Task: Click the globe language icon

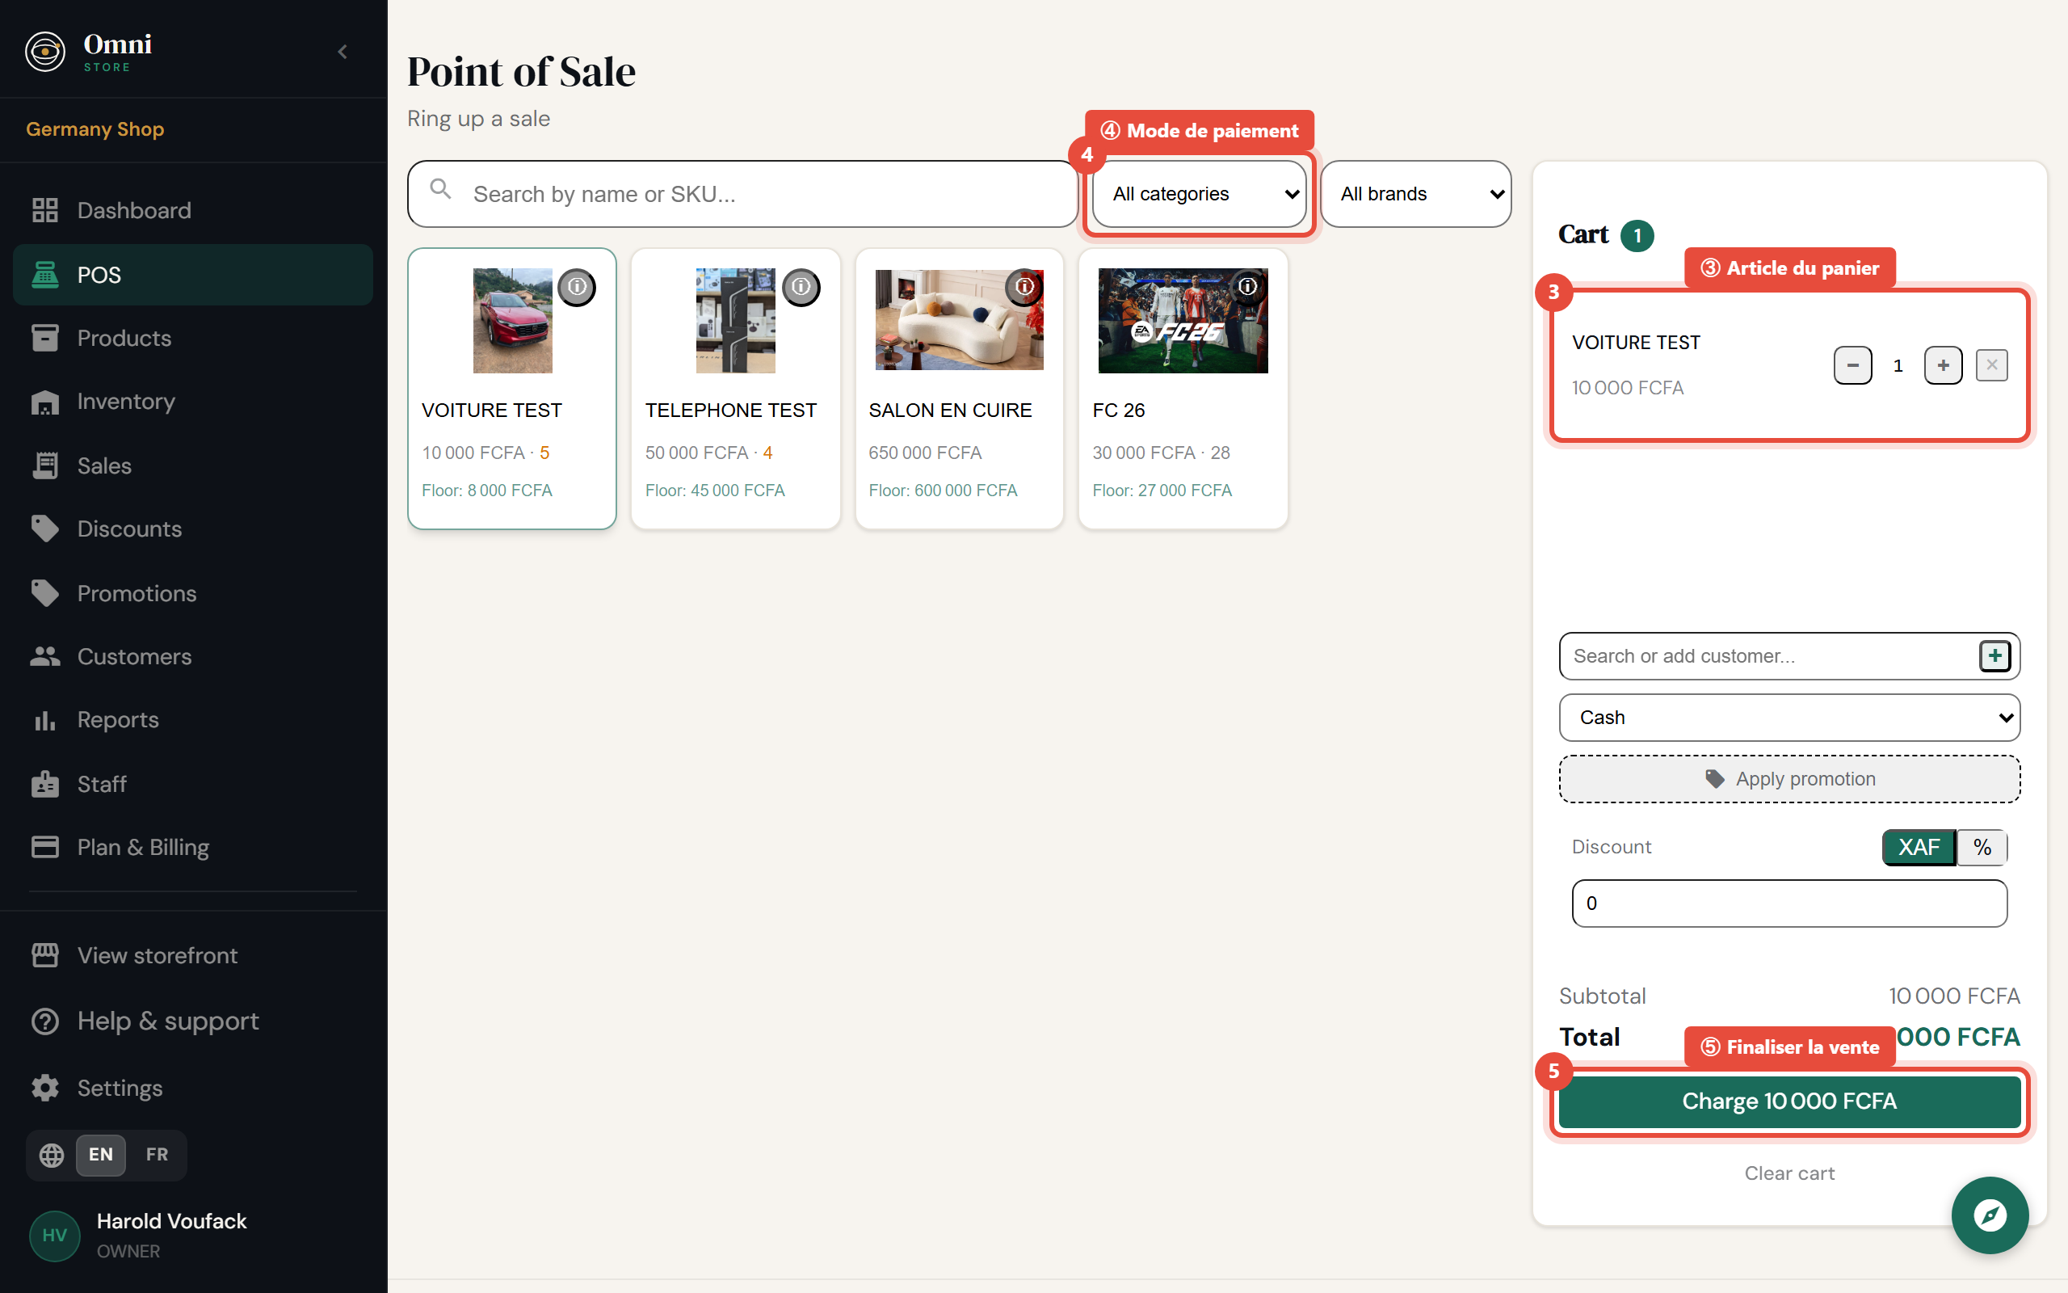Action: tap(53, 1155)
